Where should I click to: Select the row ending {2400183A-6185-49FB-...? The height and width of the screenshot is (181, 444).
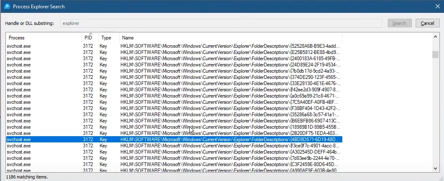click(174, 59)
